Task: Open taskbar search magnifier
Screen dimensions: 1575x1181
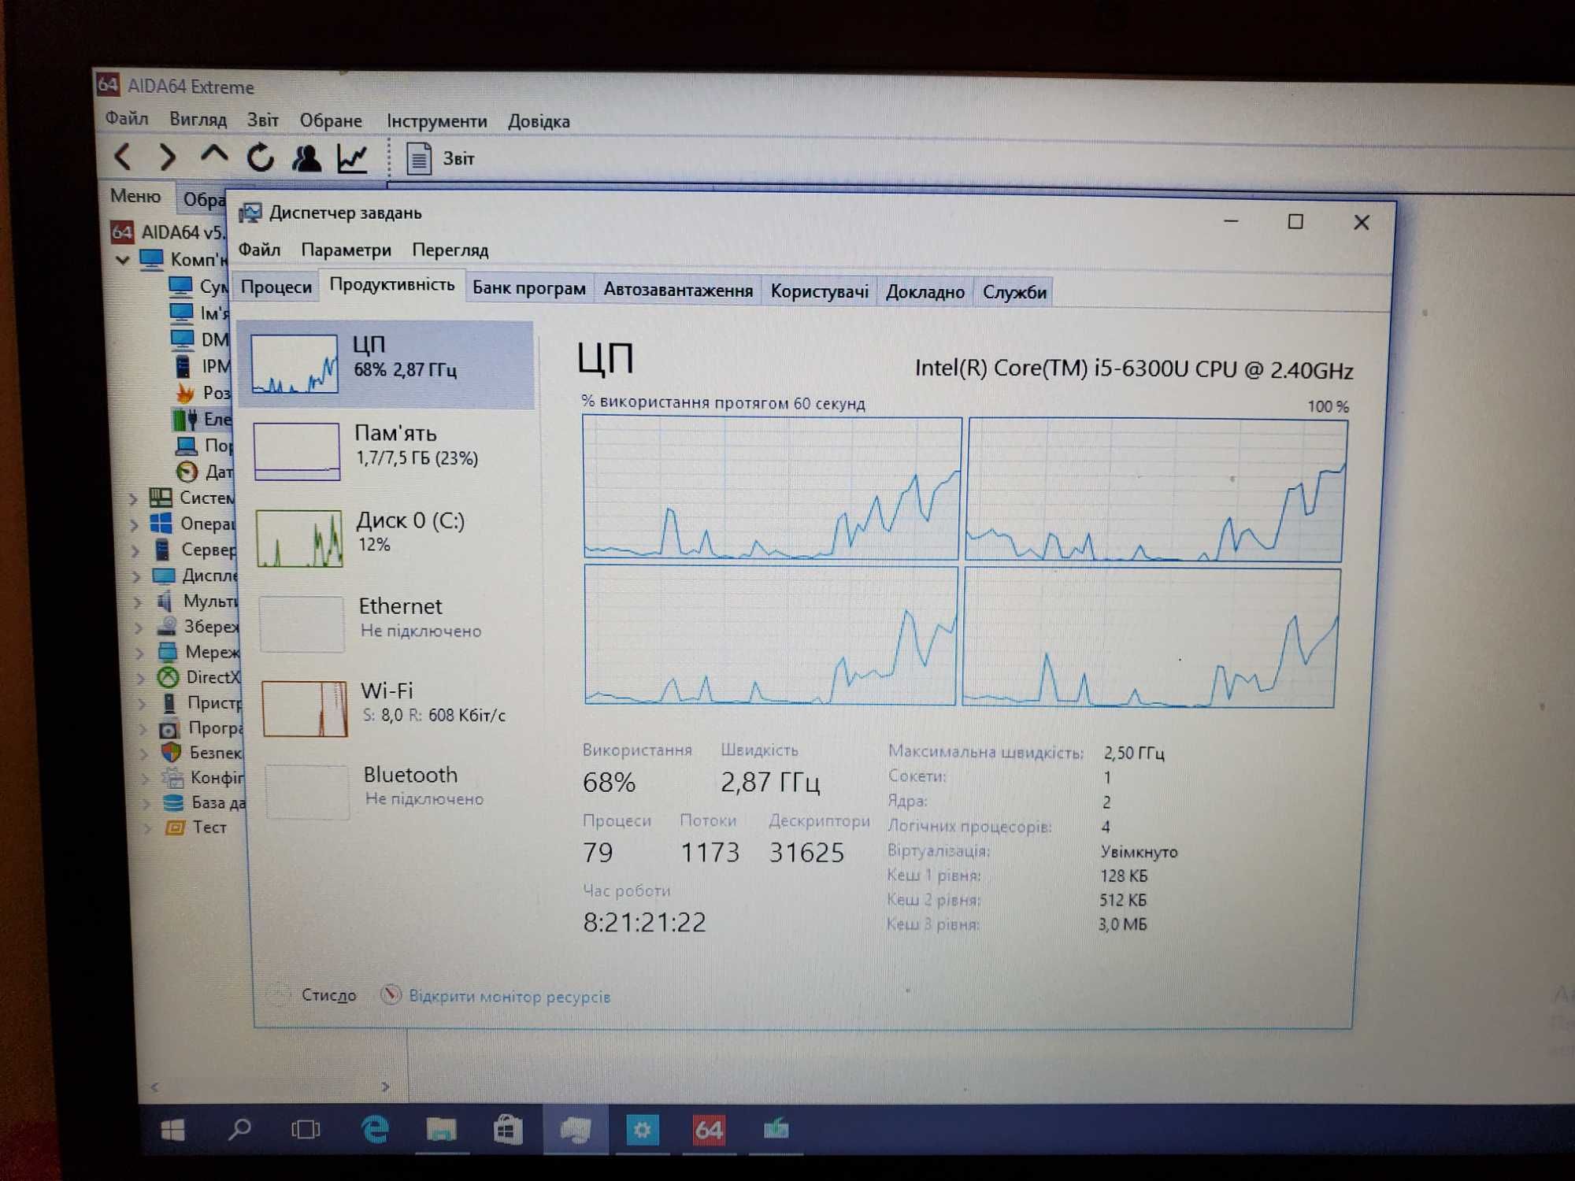Action: (239, 1130)
